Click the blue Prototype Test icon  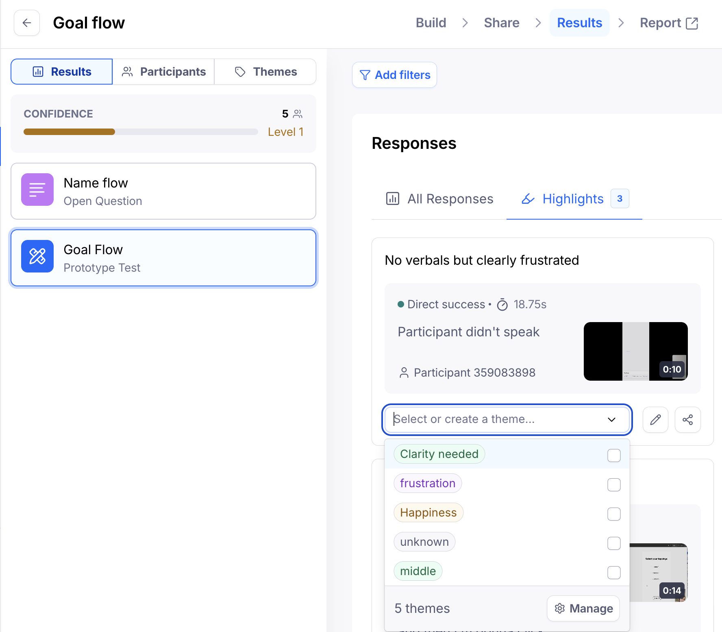37,256
